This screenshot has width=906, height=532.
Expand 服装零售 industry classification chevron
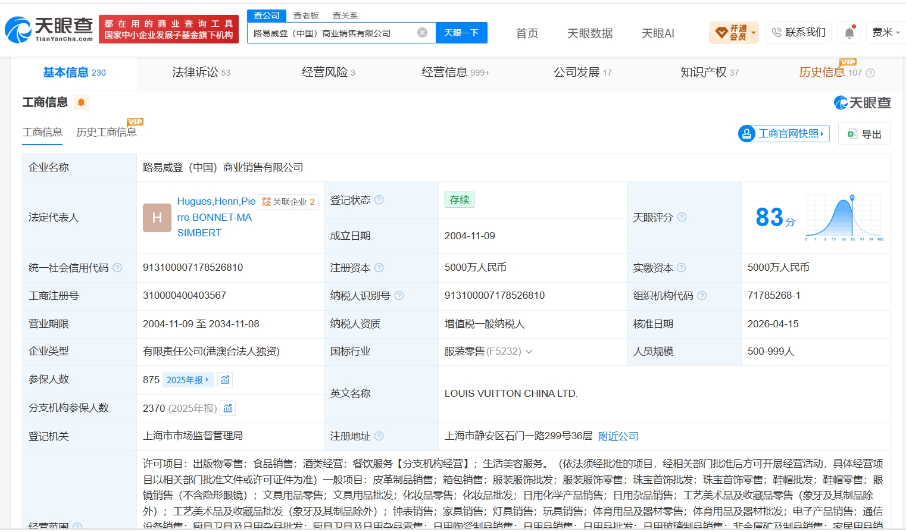pos(529,352)
